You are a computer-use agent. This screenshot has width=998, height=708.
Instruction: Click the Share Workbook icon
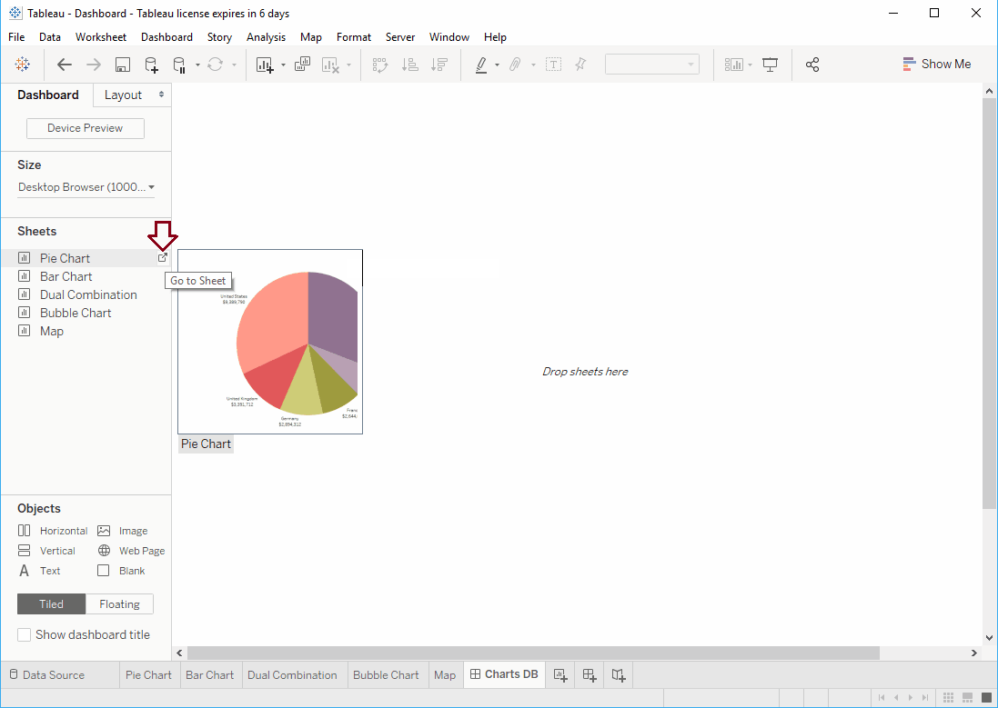(812, 65)
